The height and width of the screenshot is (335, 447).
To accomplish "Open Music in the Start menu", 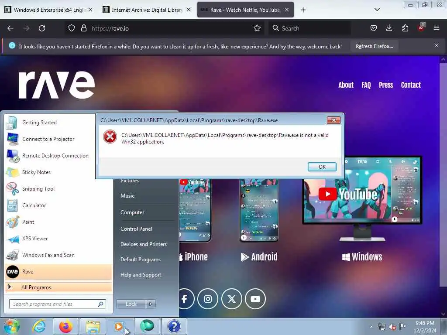I will [127, 196].
